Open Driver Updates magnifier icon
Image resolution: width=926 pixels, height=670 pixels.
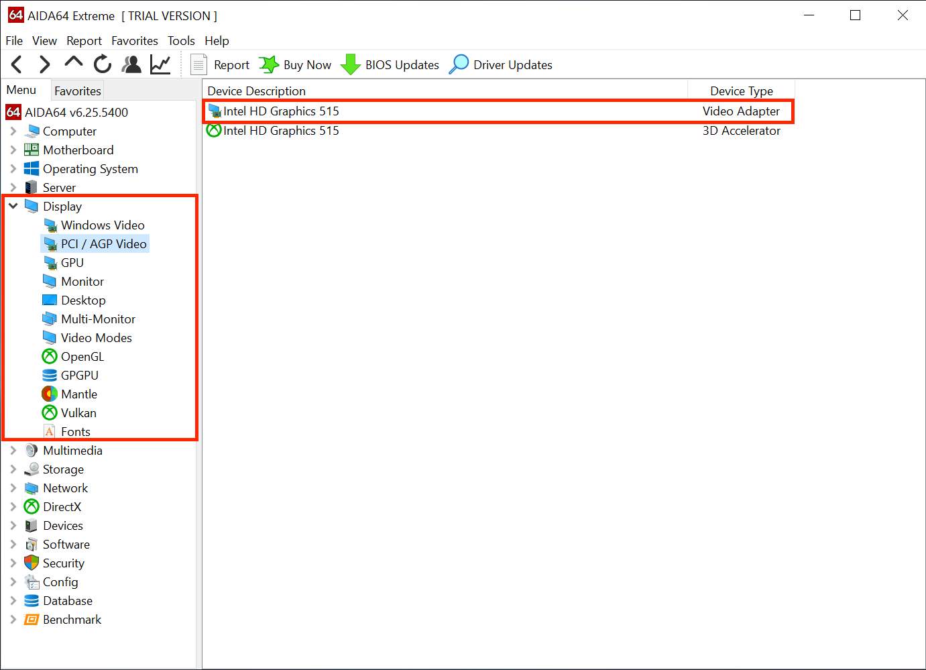click(459, 64)
